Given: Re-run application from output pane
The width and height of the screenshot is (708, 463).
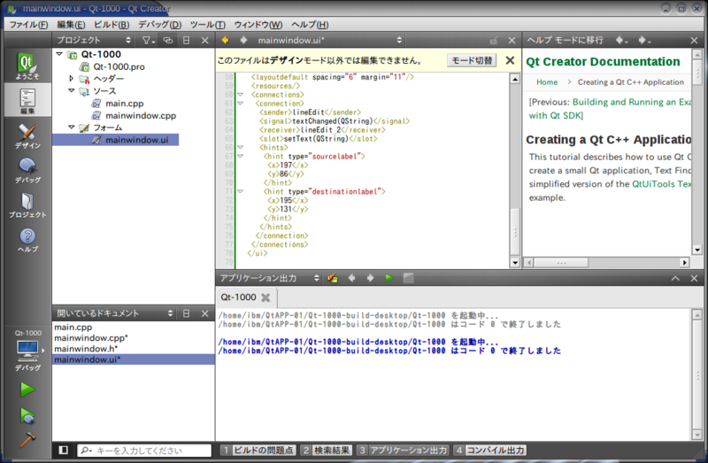Looking at the screenshot, I should (x=389, y=278).
